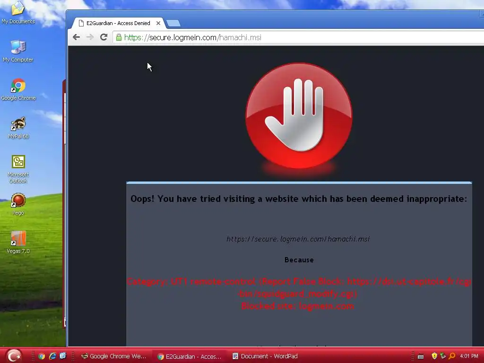
Task: Open a new Chrome tab
Action: point(173,23)
